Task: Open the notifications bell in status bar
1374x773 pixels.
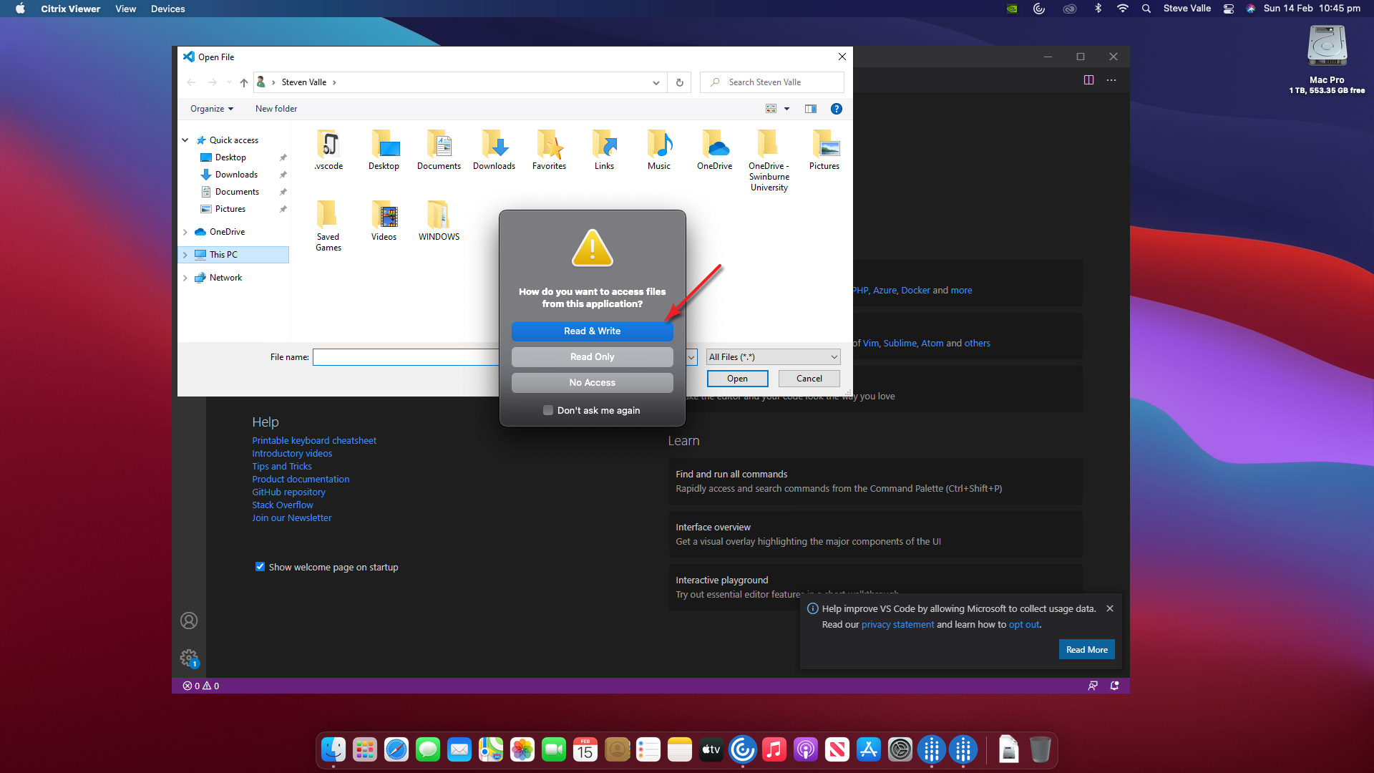Action: (1114, 686)
